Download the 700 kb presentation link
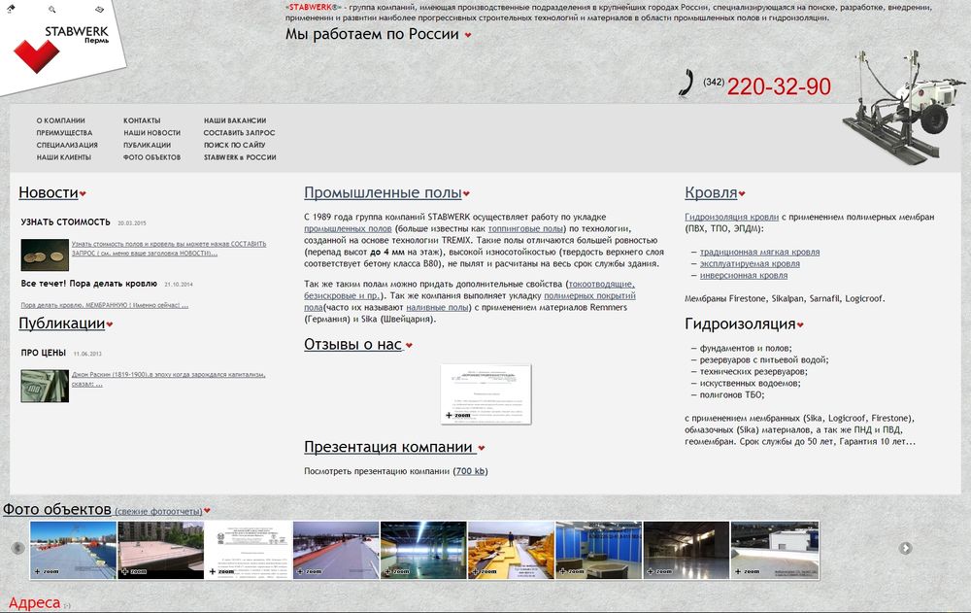 click(471, 471)
